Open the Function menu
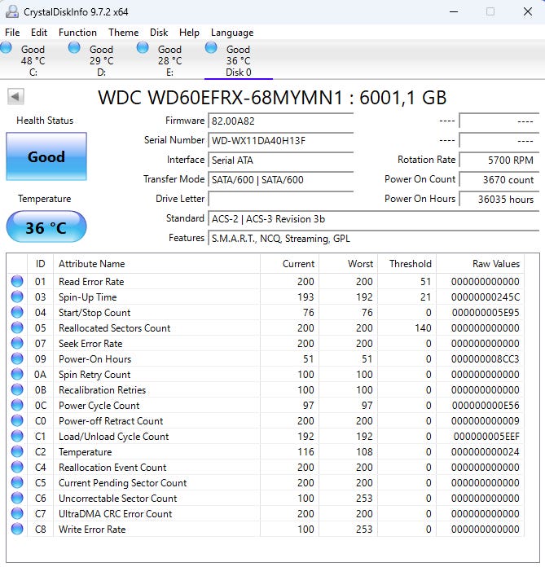 pyautogui.click(x=77, y=33)
